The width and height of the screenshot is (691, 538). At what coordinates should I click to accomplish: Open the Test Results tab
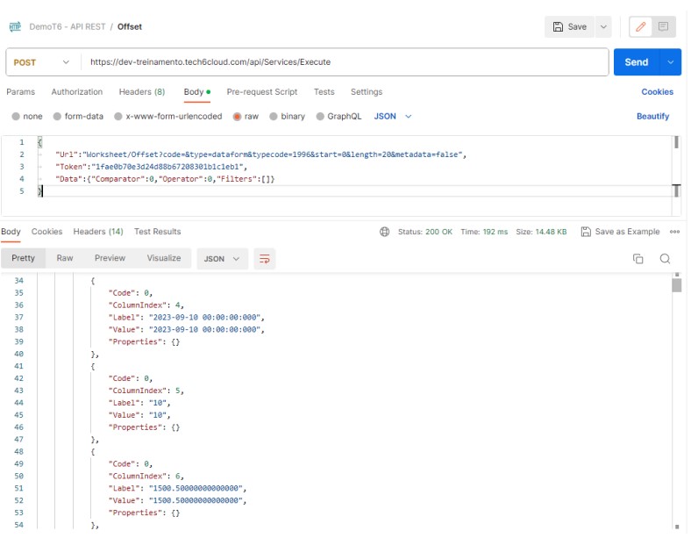click(x=157, y=232)
